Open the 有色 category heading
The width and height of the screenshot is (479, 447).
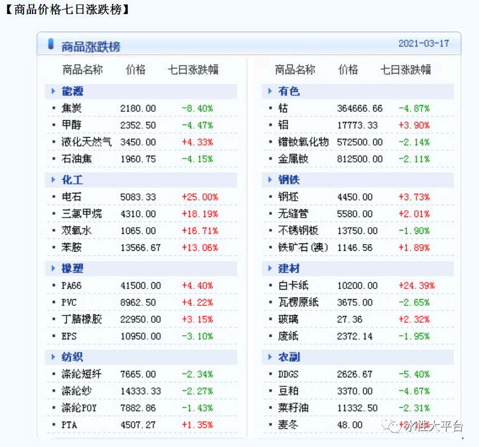coord(289,91)
